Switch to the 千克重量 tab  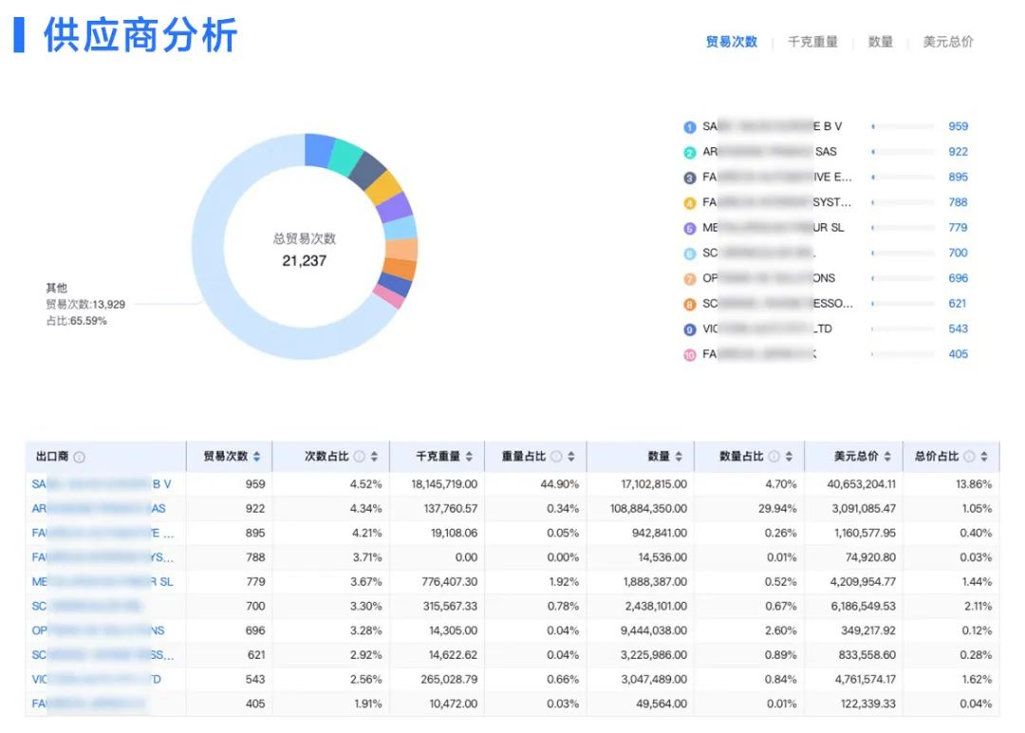[x=812, y=42]
